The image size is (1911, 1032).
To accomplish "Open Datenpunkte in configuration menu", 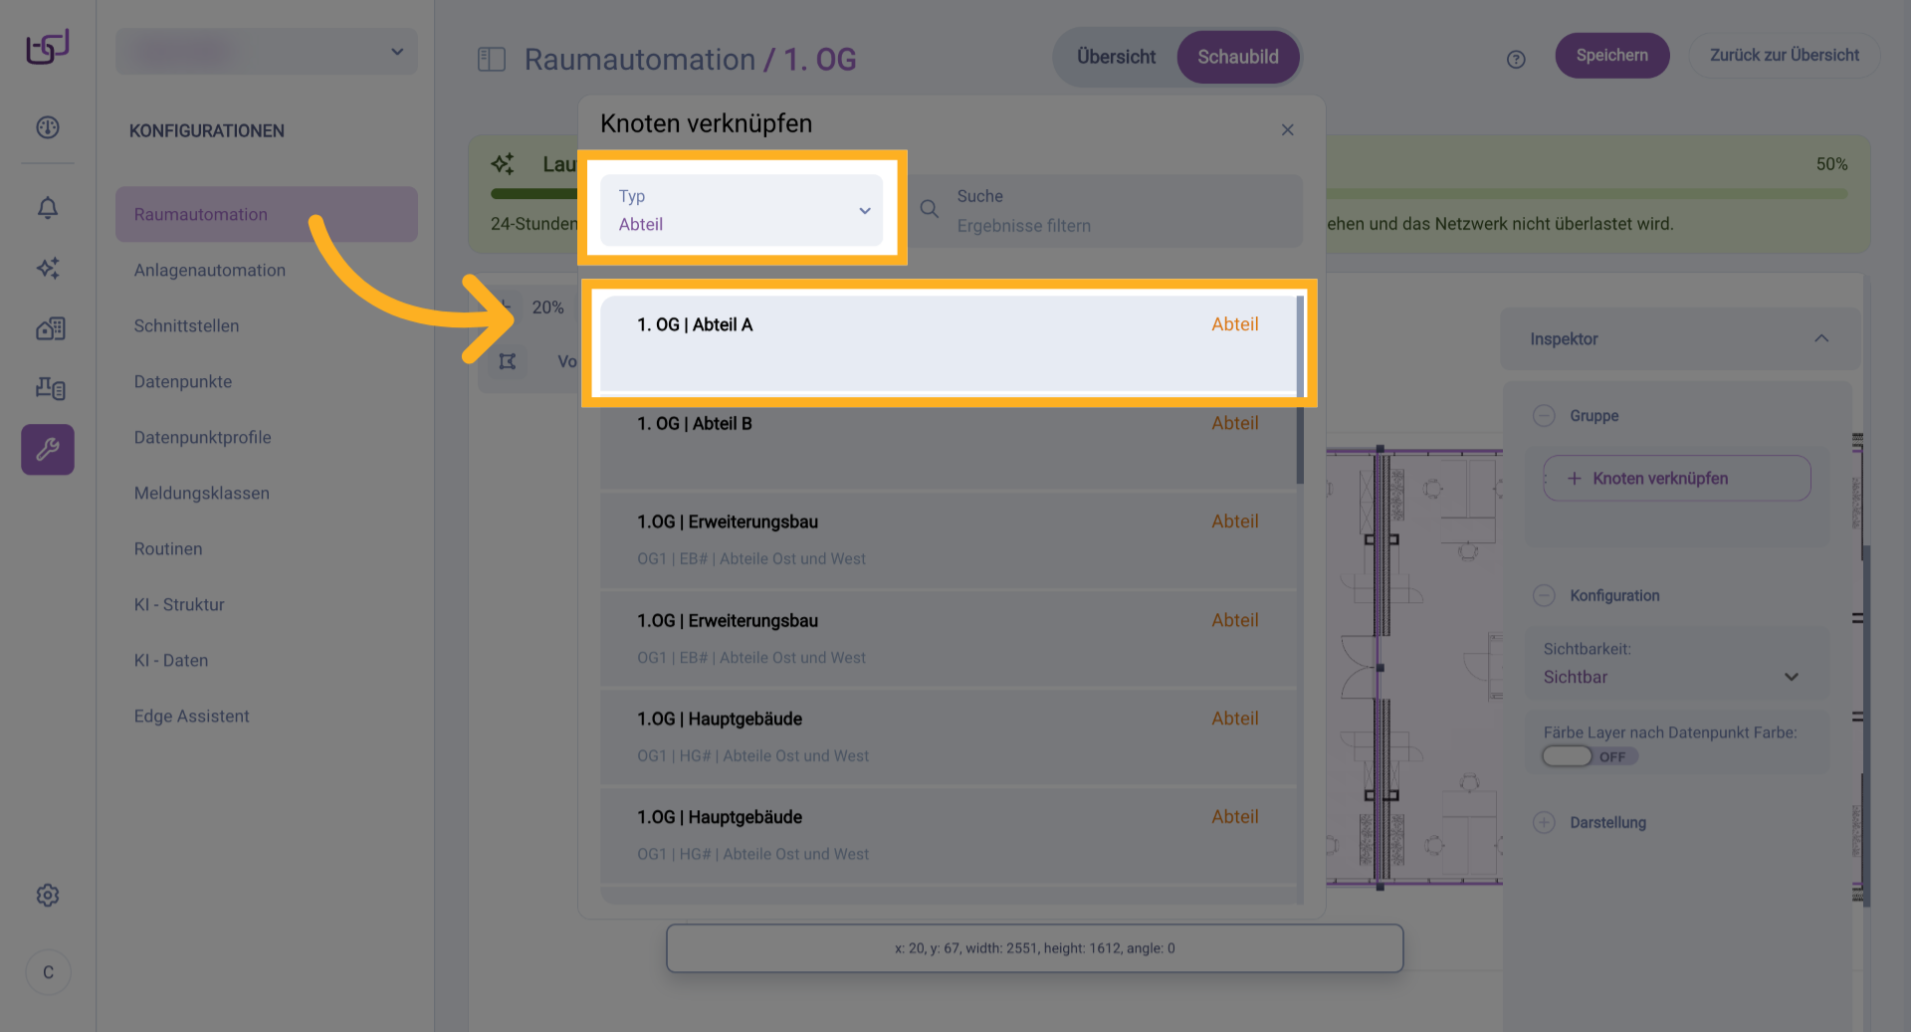I will (183, 381).
